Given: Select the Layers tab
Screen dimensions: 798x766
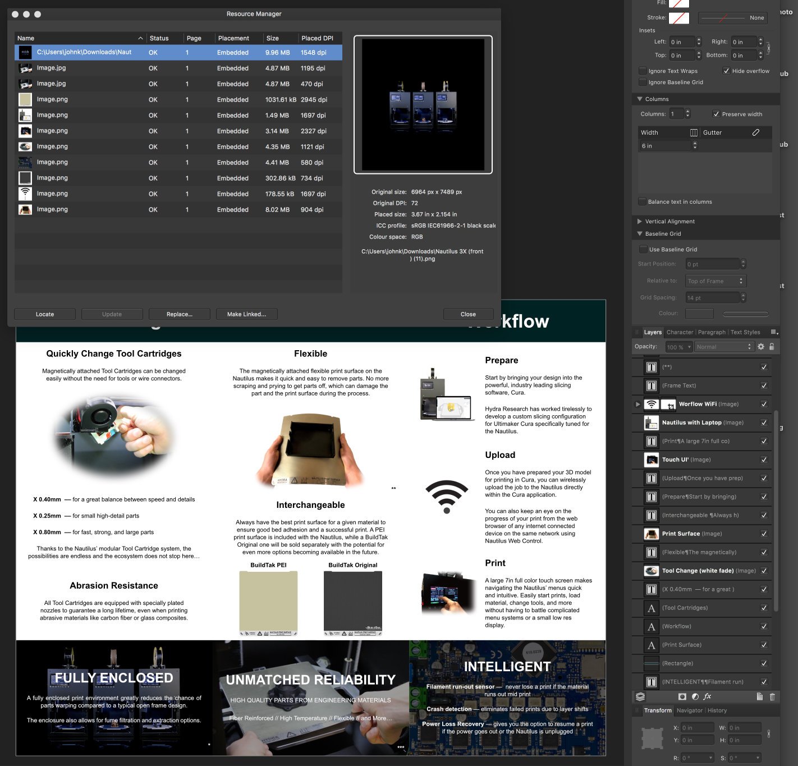Looking at the screenshot, I should [x=653, y=332].
